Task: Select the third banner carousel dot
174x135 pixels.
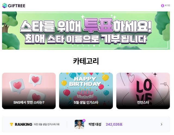Action: coord(83,46)
